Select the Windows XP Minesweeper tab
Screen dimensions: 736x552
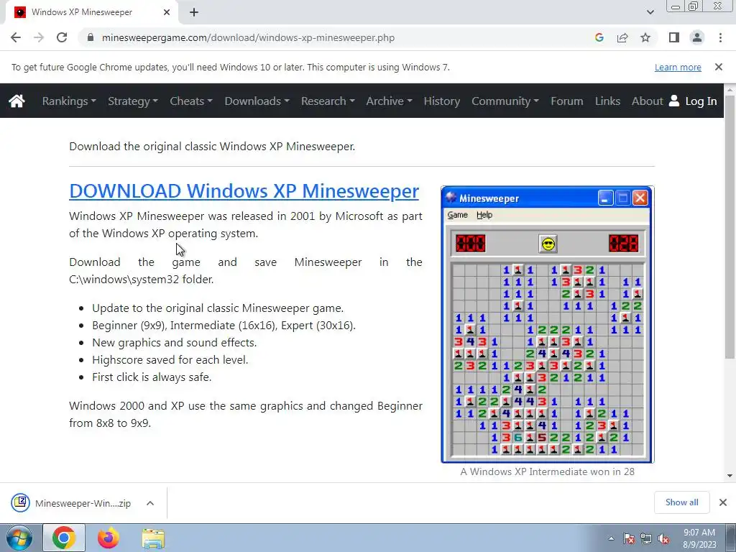[91, 12]
